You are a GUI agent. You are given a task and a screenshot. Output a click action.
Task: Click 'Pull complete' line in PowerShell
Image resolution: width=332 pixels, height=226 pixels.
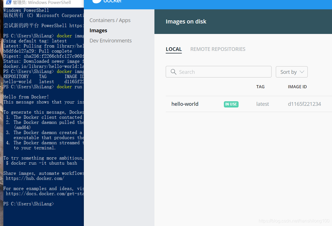38,51
